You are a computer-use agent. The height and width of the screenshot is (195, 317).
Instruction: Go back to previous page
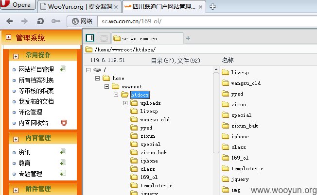pos(10,21)
